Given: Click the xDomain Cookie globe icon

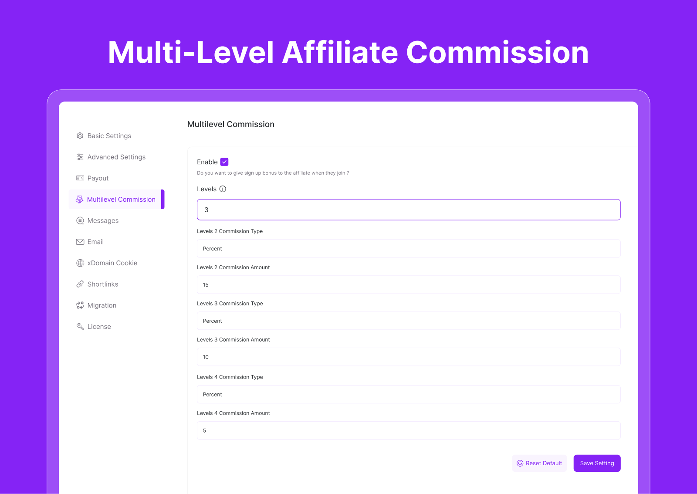Looking at the screenshot, I should [80, 263].
